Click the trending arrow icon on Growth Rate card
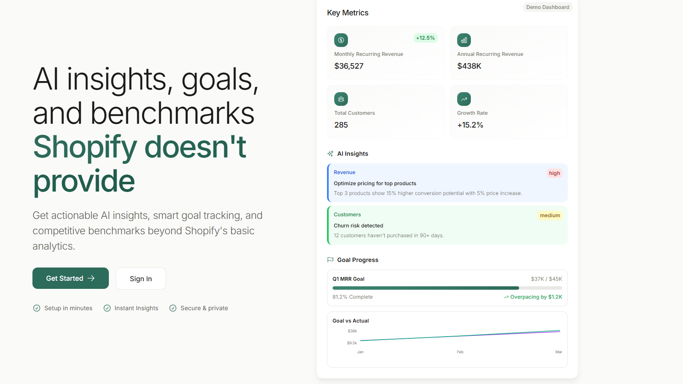 464,99
